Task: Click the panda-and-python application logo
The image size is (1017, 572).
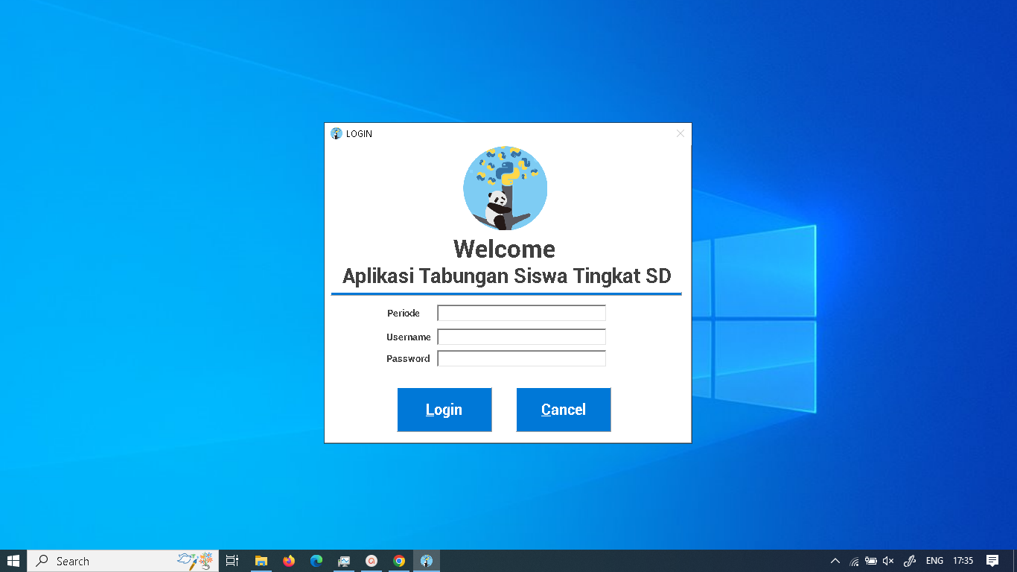Action: (x=505, y=188)
